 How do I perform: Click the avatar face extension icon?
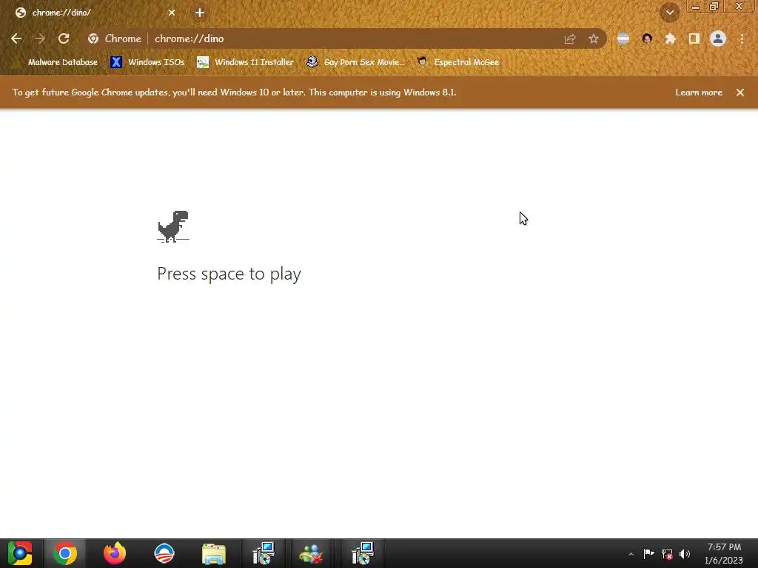(647, 38)
